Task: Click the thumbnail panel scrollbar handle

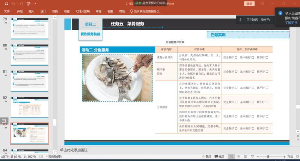Action: coord(54,122)
